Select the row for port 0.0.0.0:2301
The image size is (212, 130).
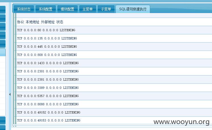114,71
